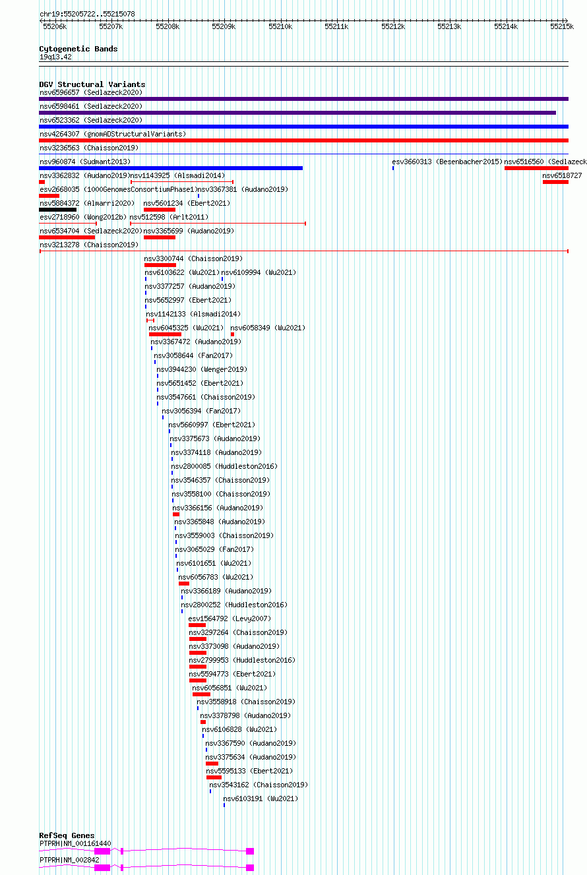Select nsv6534704 (Sedlazeck2020) label
Screen dimensions: 587x875
click(91, 231)
